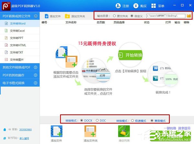Click the 移除 column header

[187, 22]
